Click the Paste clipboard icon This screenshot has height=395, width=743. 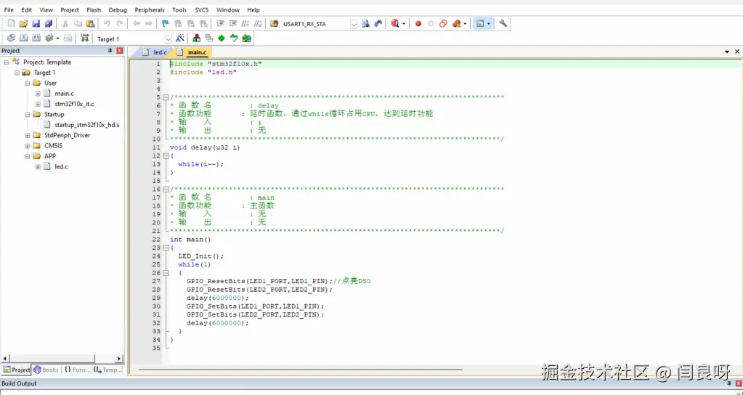tap(90, 23)
